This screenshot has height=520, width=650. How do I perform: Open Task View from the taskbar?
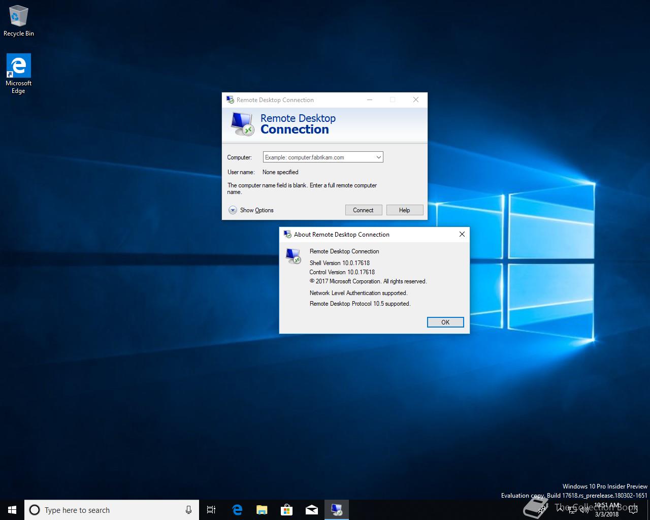pos(211,510)
